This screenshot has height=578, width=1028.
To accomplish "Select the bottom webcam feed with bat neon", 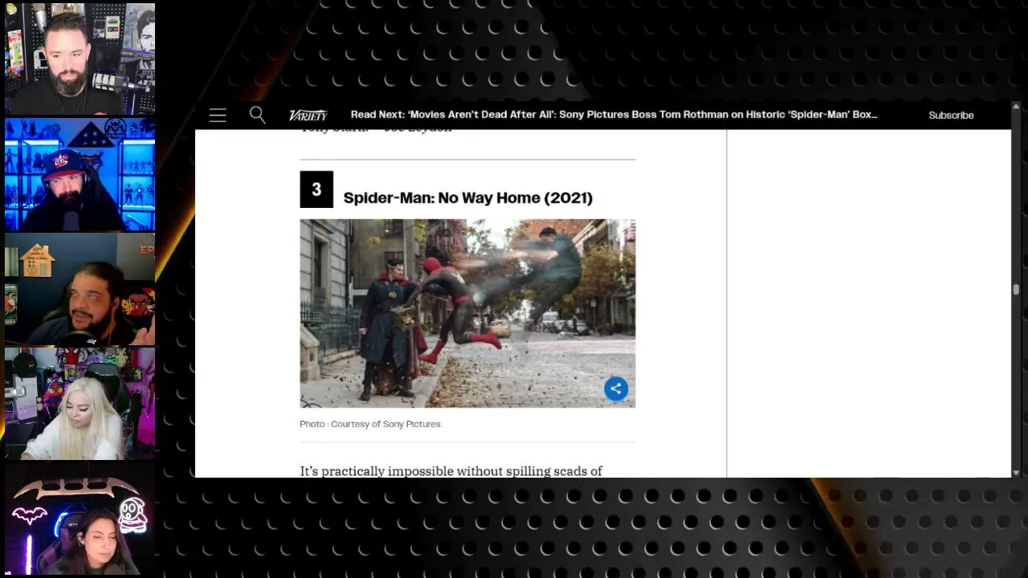I will click(x=80, y=519).
